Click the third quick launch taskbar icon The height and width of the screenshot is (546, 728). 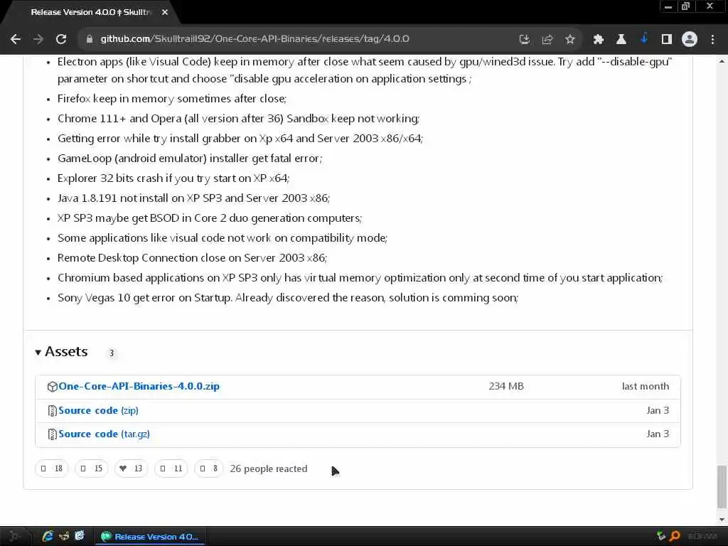click(80, 536)
